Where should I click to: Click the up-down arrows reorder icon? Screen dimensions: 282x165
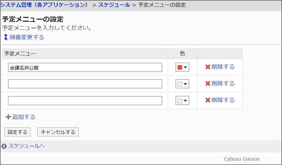click(x=6, y=37)
